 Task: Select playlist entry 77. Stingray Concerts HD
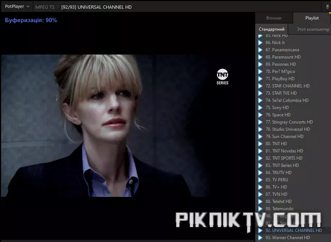pos(293,122)
